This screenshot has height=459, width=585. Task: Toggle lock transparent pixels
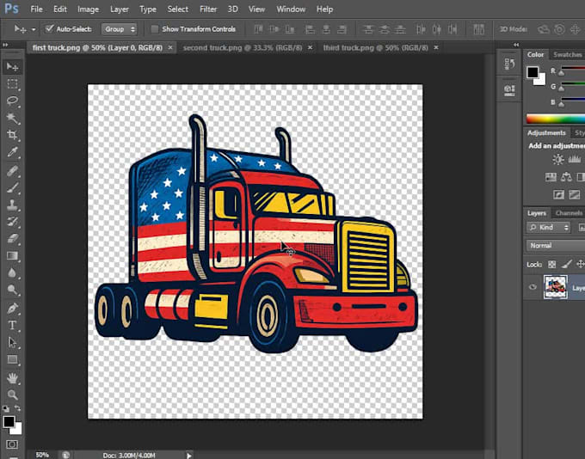pos(551,265)
